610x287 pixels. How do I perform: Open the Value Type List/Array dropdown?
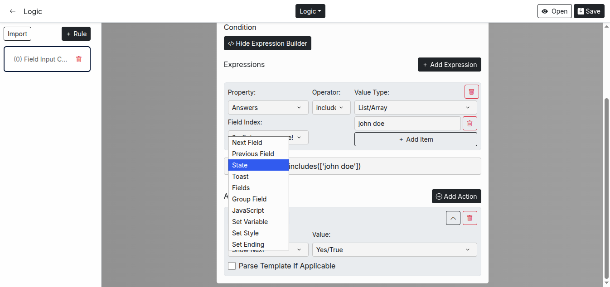point(415,108)
